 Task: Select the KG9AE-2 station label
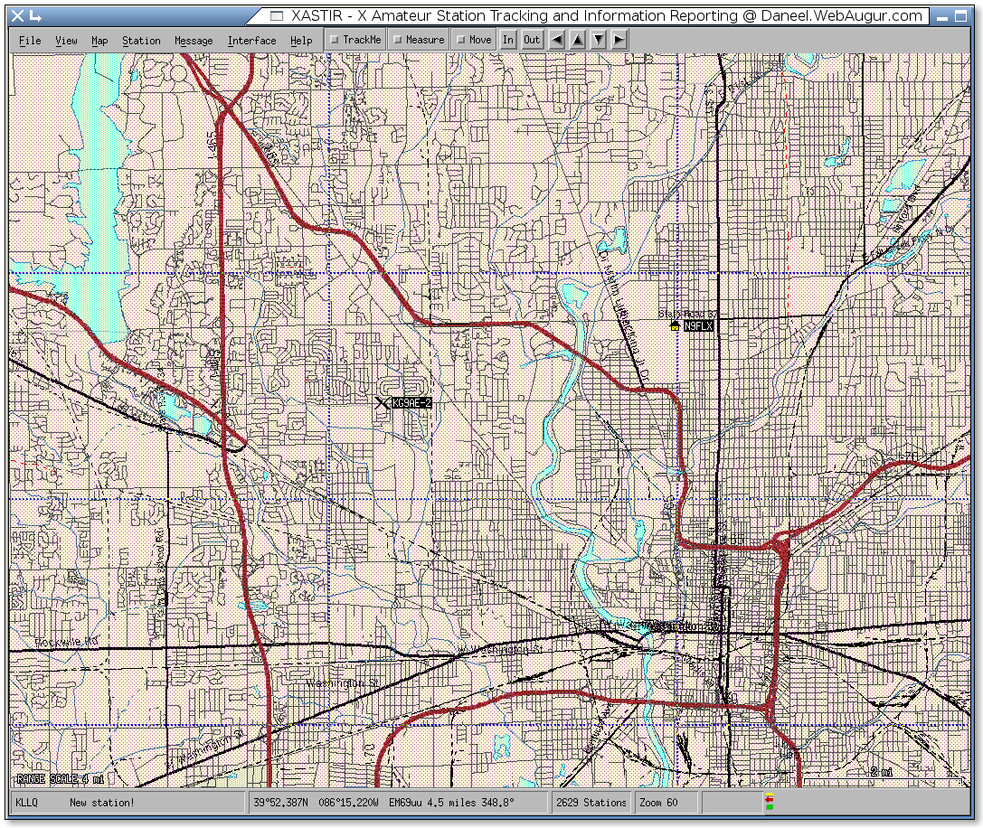pyautogui.click(x=411, y=403)
